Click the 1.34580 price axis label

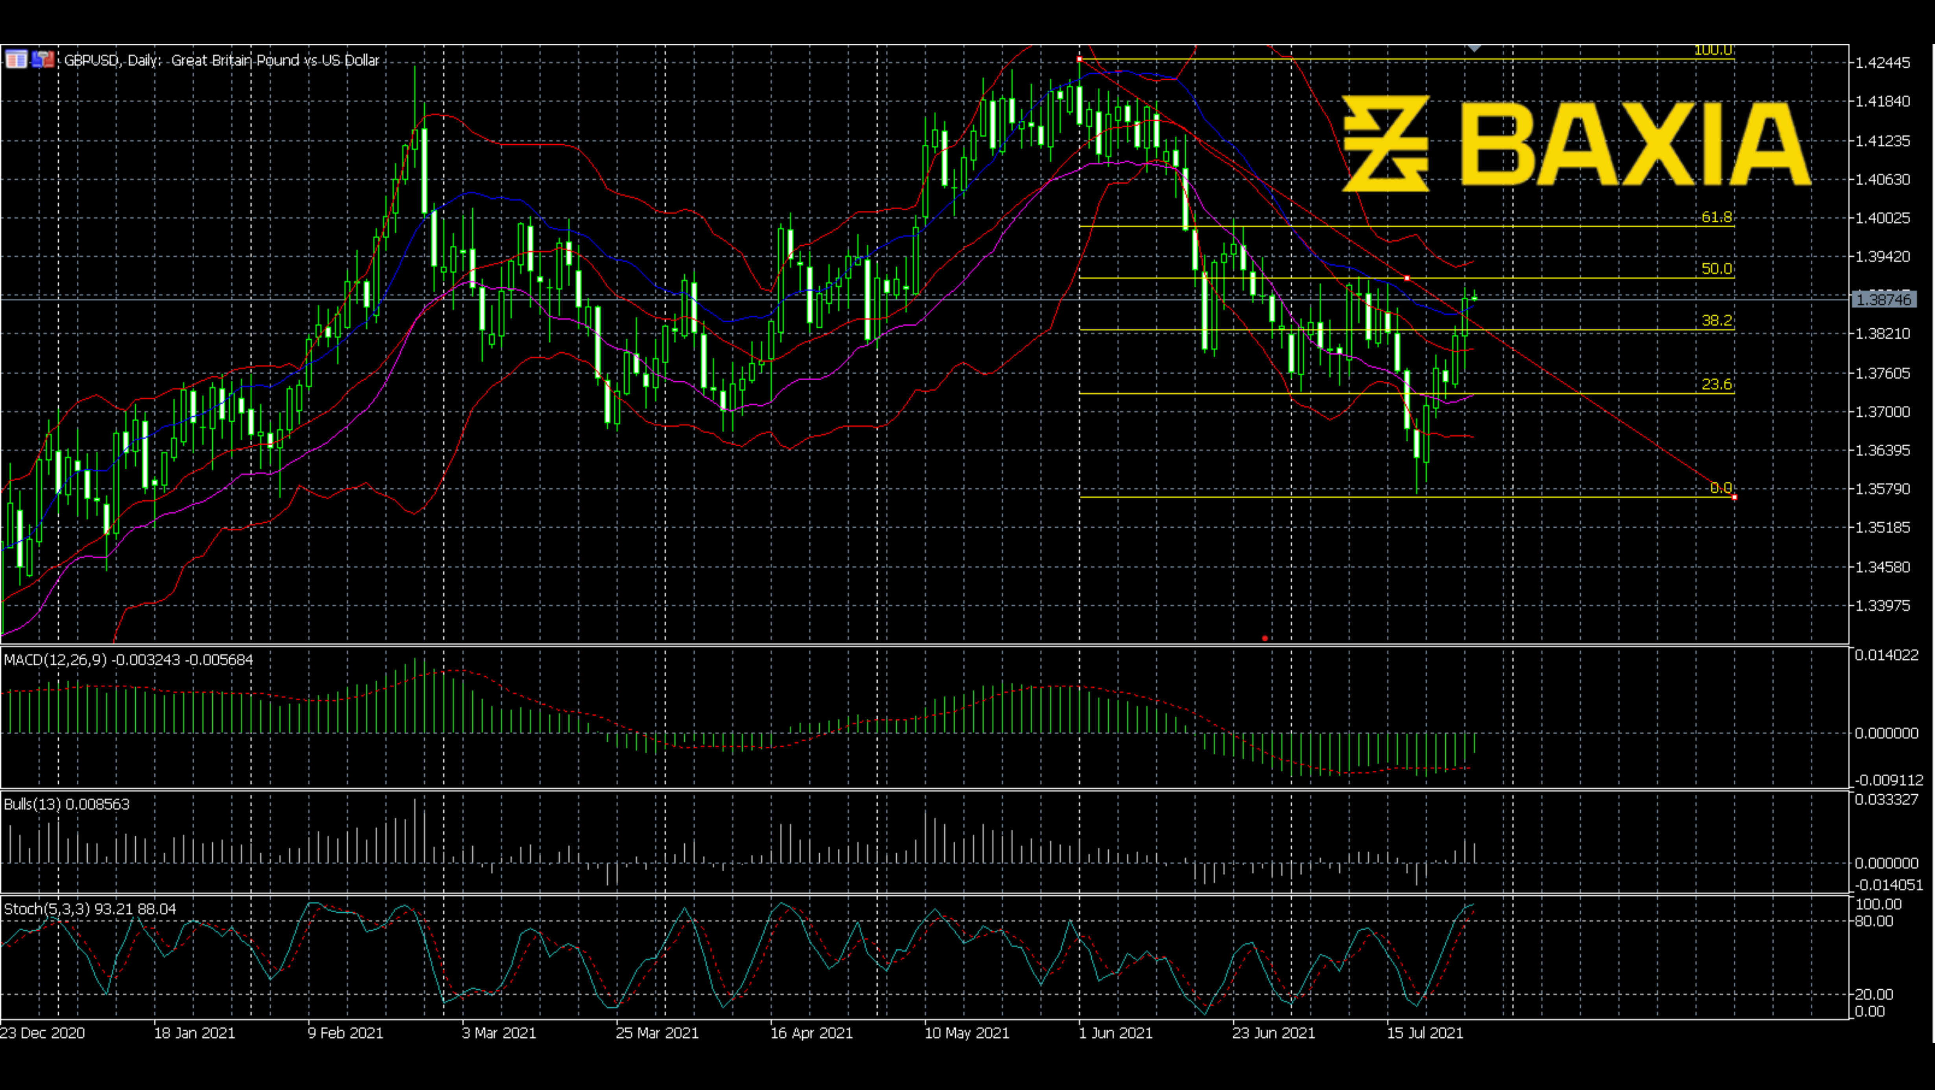point(1882,567)
